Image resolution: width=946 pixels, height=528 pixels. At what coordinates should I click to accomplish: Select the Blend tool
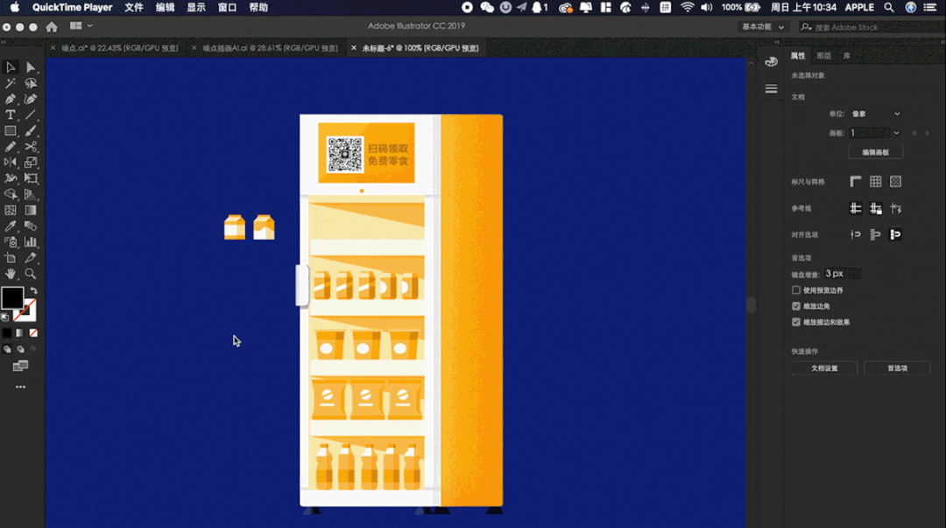[30, 226]
